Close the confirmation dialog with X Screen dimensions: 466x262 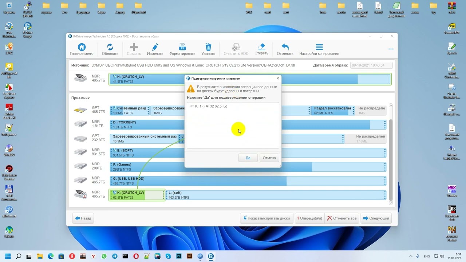click(278, 78)
